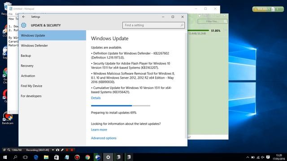Open the For developers section

tap(52, 96)
